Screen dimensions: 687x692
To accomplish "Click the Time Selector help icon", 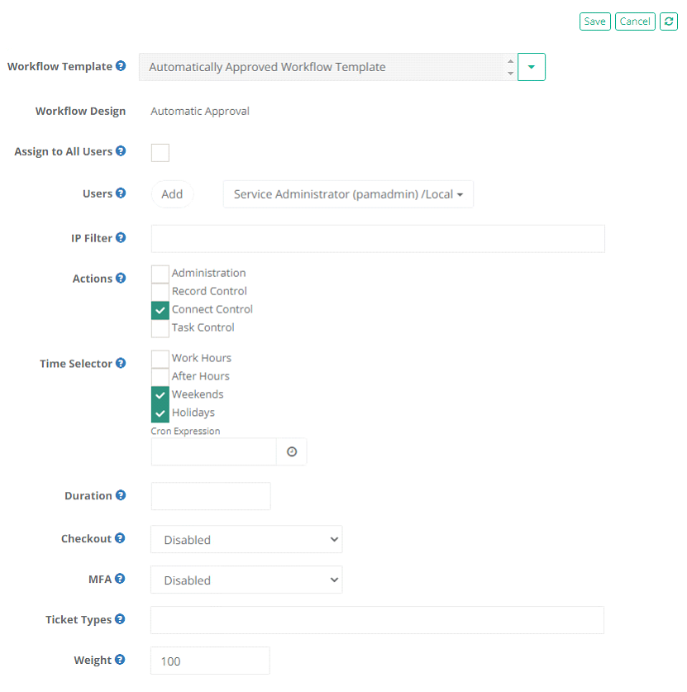I will pos(122,363).
